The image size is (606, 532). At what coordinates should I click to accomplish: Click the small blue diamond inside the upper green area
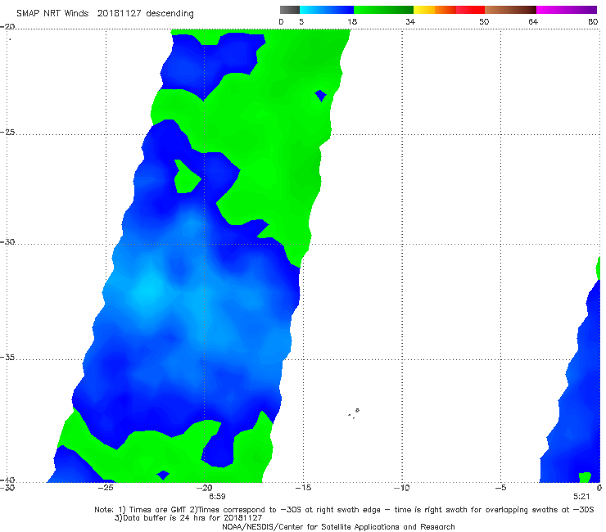click(x=320, y=95)
